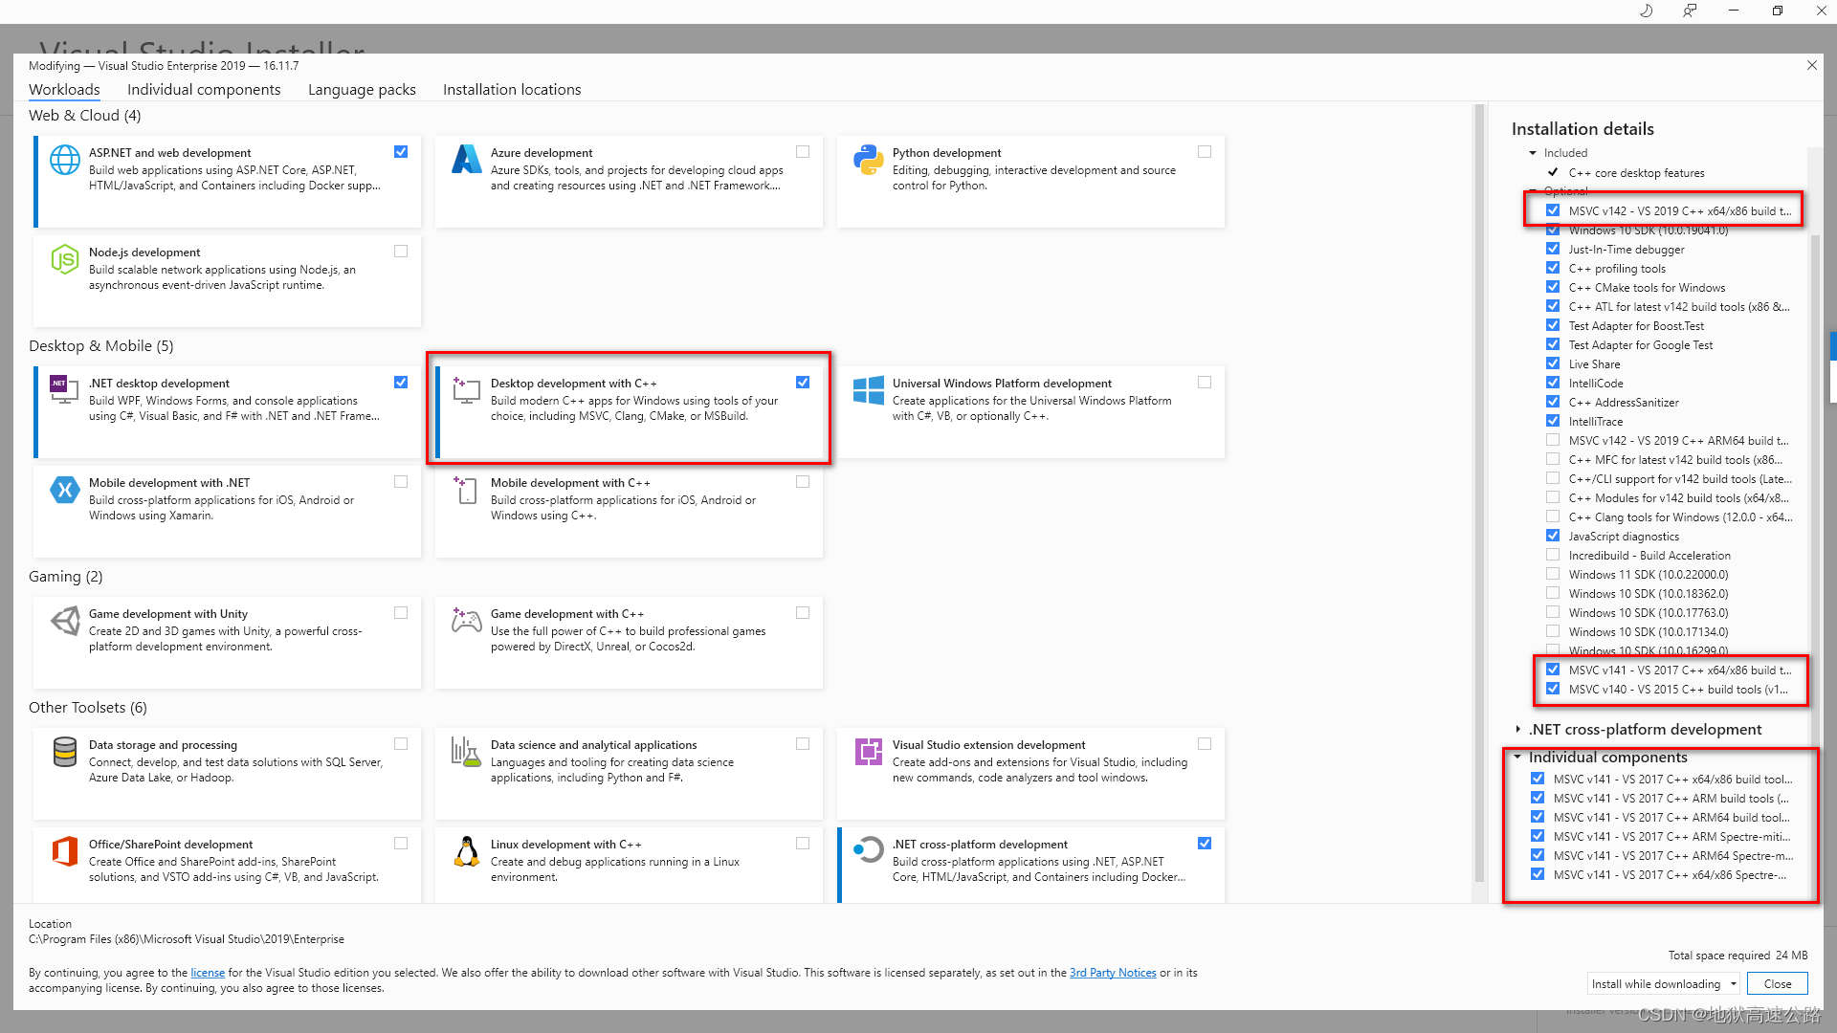
Task: Check the Python development workload
Action: coord(1205,151)
